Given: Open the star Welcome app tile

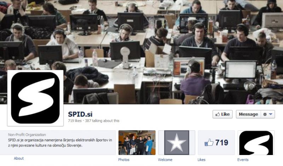Looking at the screenshot, I should (177, 143).
